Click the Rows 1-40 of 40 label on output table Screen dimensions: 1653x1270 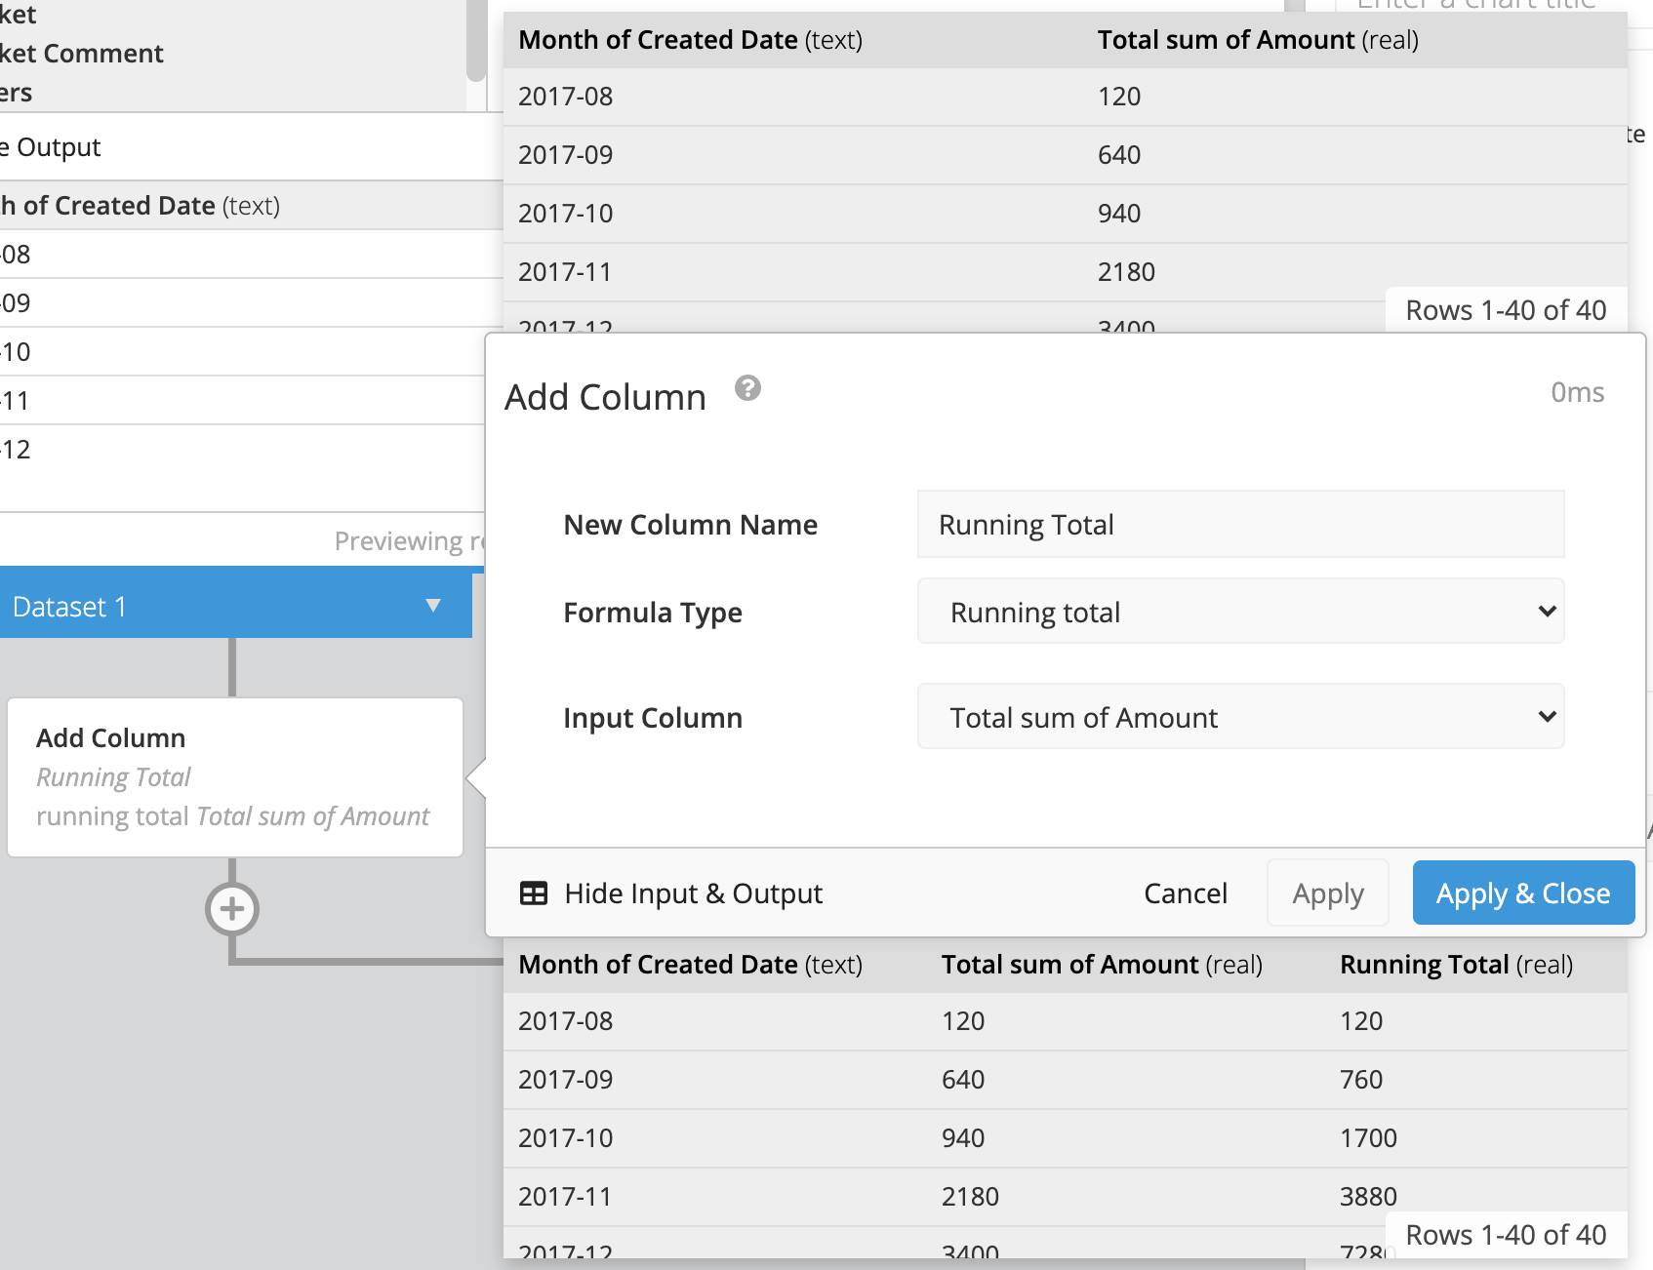[x=1506, y=1235]
